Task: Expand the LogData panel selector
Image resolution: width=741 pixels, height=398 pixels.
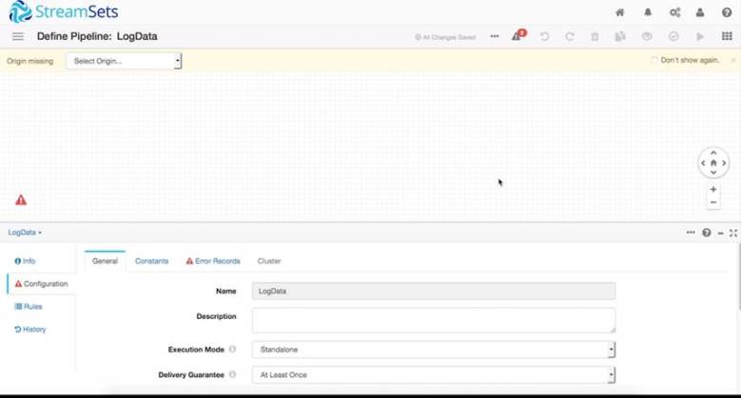Action: pos(26,233)
